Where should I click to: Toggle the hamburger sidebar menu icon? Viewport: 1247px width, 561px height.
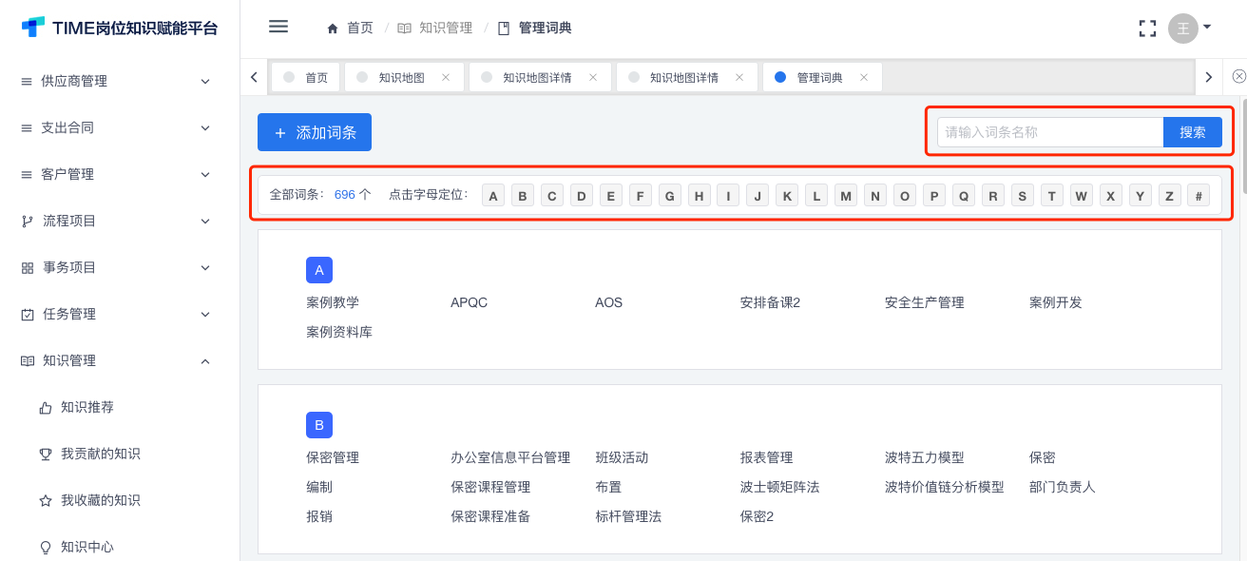pyautogui.click(x=278, y=27)
